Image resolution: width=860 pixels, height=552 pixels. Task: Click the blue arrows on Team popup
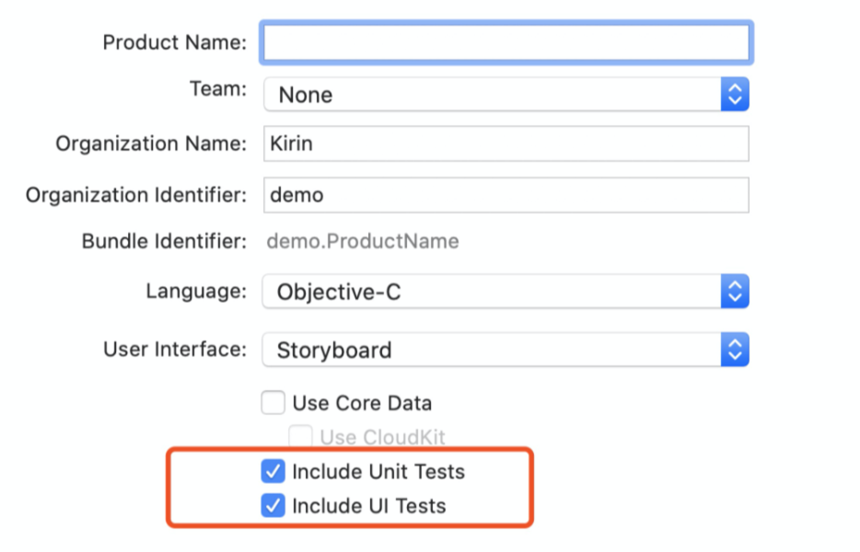click(734, 94)
